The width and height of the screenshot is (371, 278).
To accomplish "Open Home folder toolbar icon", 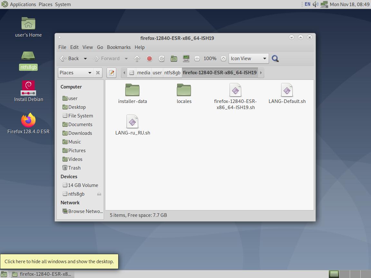I will [x=174, y=58].
